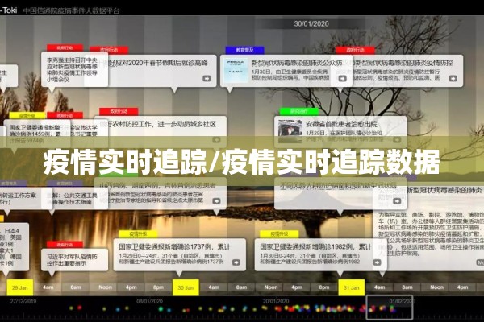484x322 pixels.
Task: Click 27/12/2019 label on overview bar
Action: coord(23,301)
